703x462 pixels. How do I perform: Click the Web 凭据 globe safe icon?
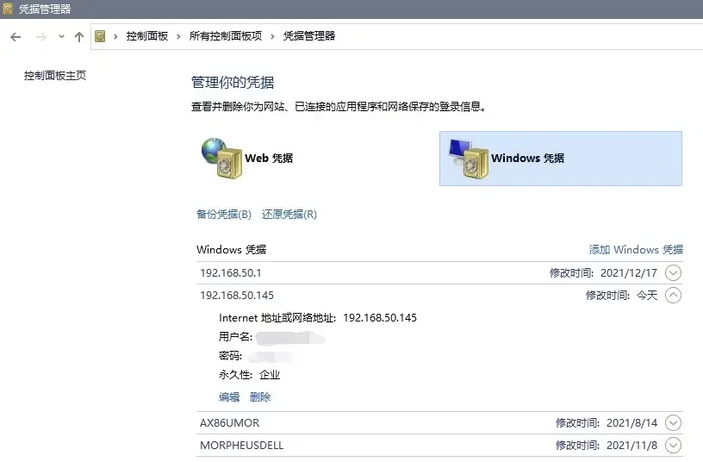coord(221,159)
